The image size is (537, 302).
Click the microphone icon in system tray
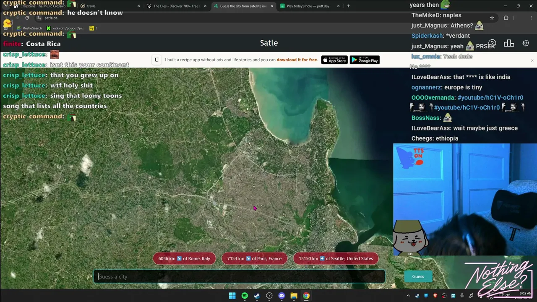[x=462, y=296]
